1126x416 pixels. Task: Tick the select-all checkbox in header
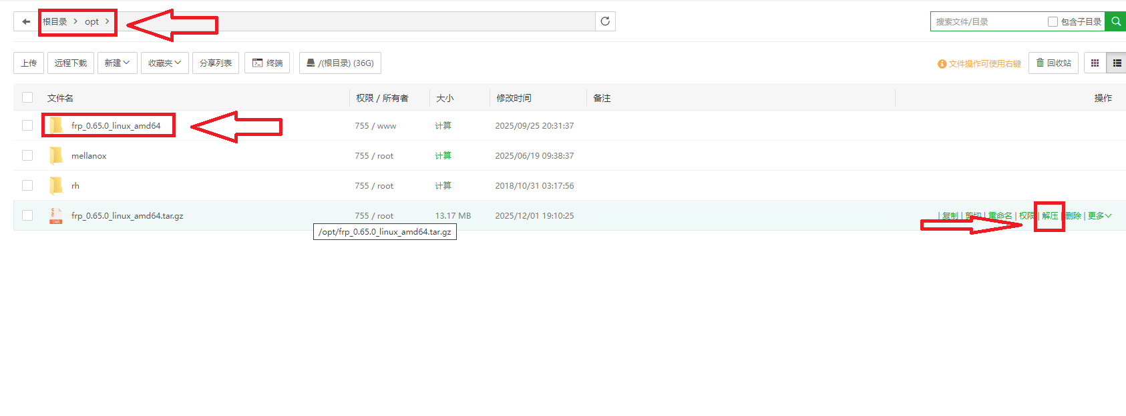[x=27, y=97]
